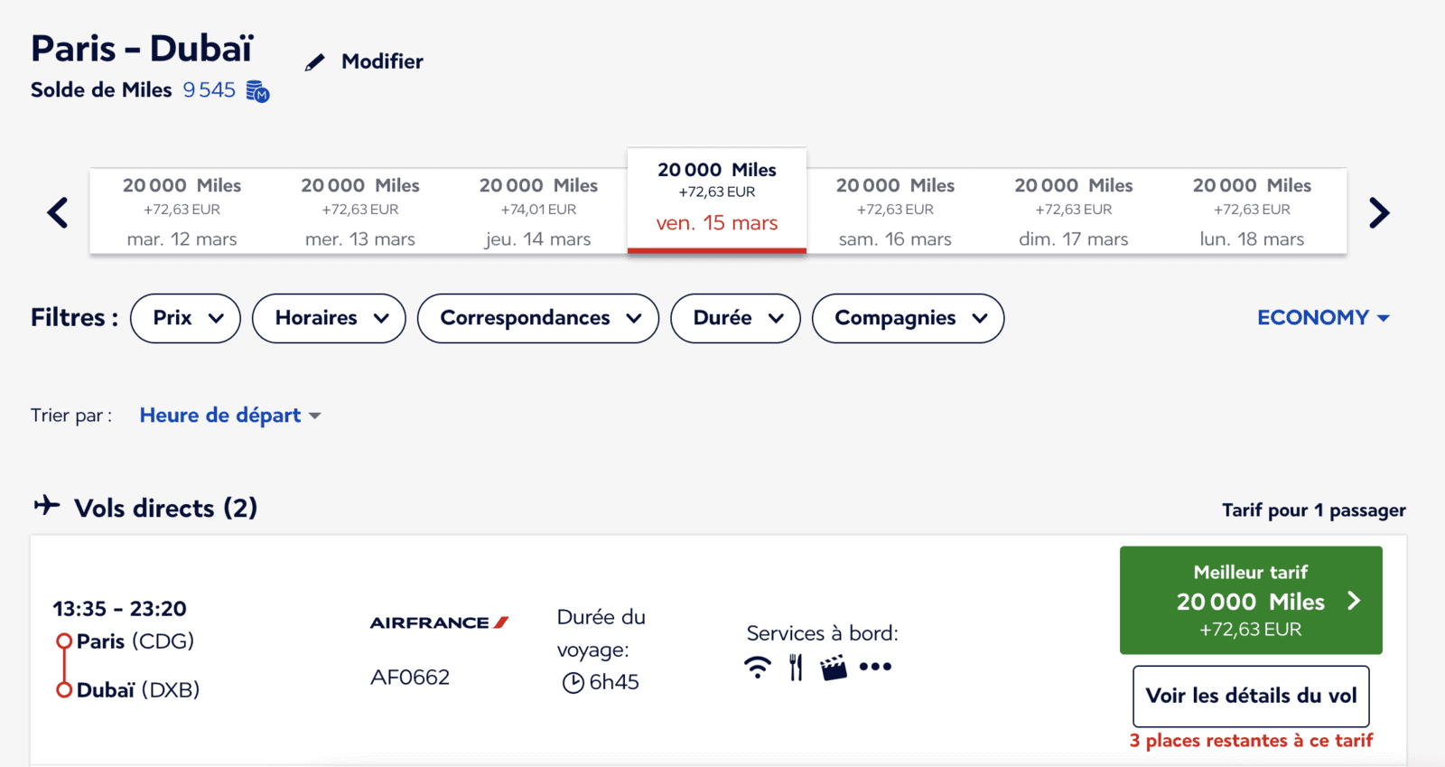Screen dimensions: 1445x767
Task: Select Meilleur tarif 20 000 Miles button
Action: coord(1251,600)
